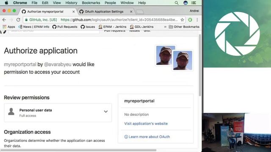Expand hidden bookmarks chevron
This screenshot has height=152, width=271.
tap(165, 27)
